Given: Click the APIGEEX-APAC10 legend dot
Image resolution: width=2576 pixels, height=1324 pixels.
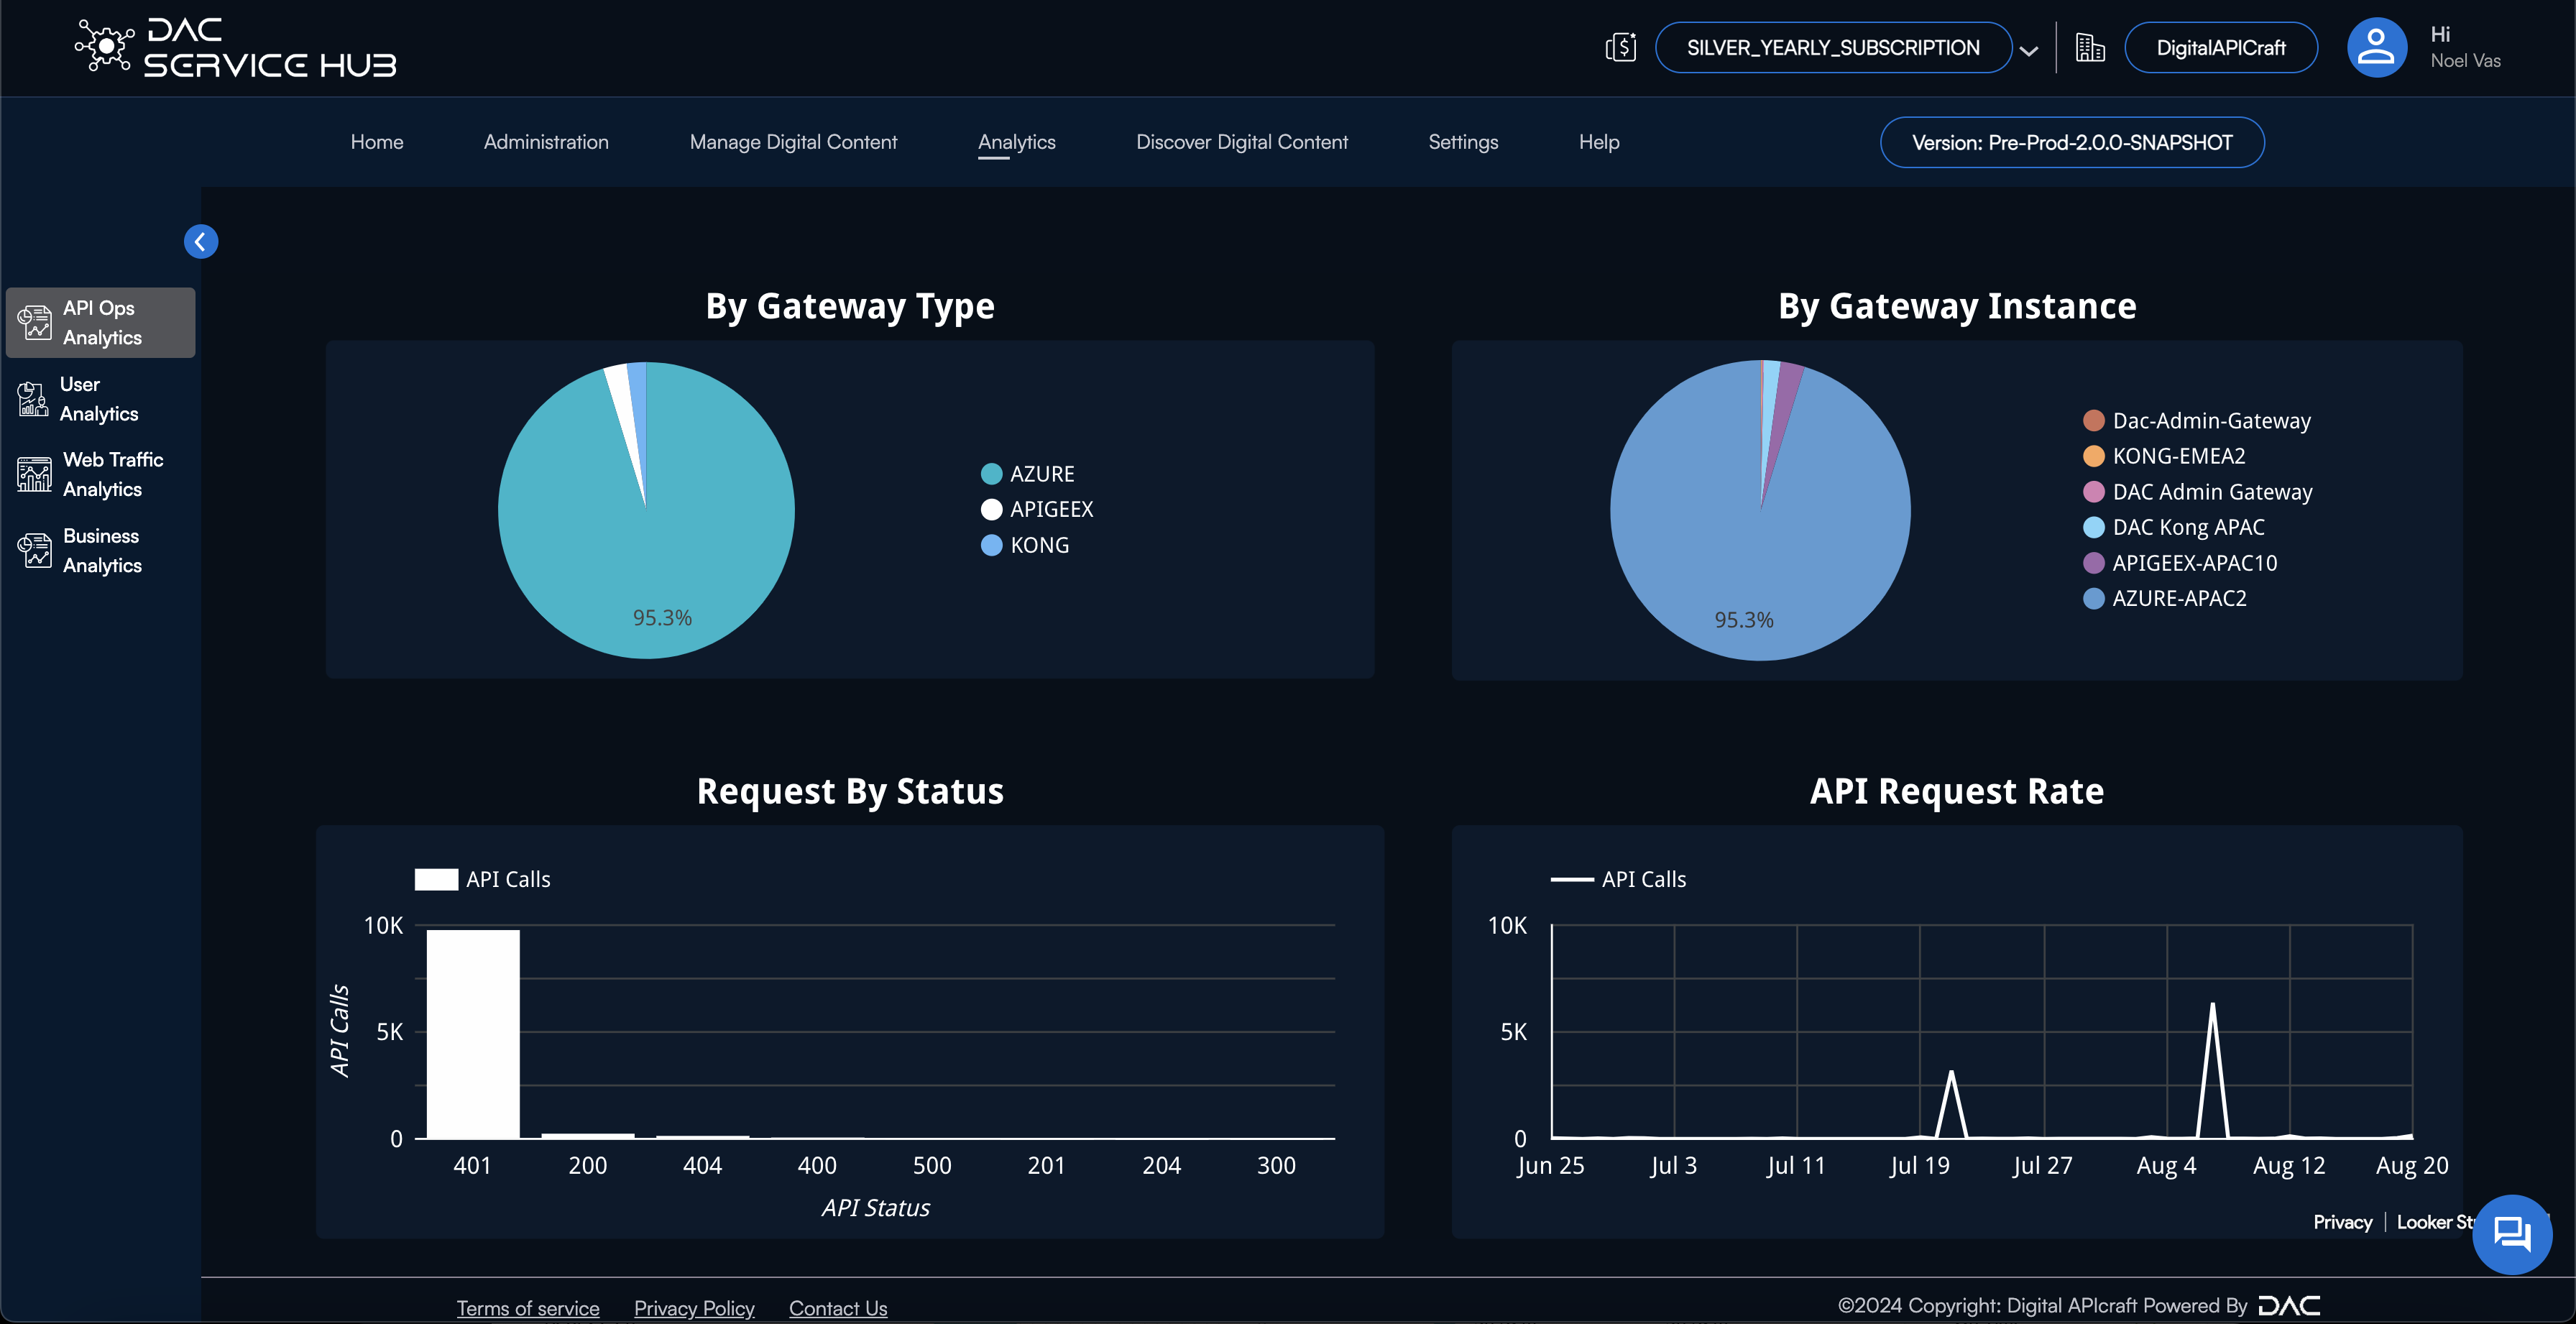Looking at the screenshot, I should (2093, 562).
